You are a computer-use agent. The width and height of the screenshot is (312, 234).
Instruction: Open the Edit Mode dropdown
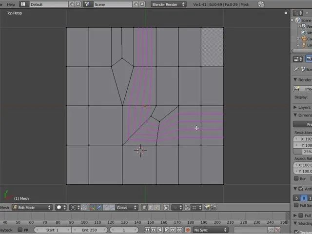tap(32, 208)
